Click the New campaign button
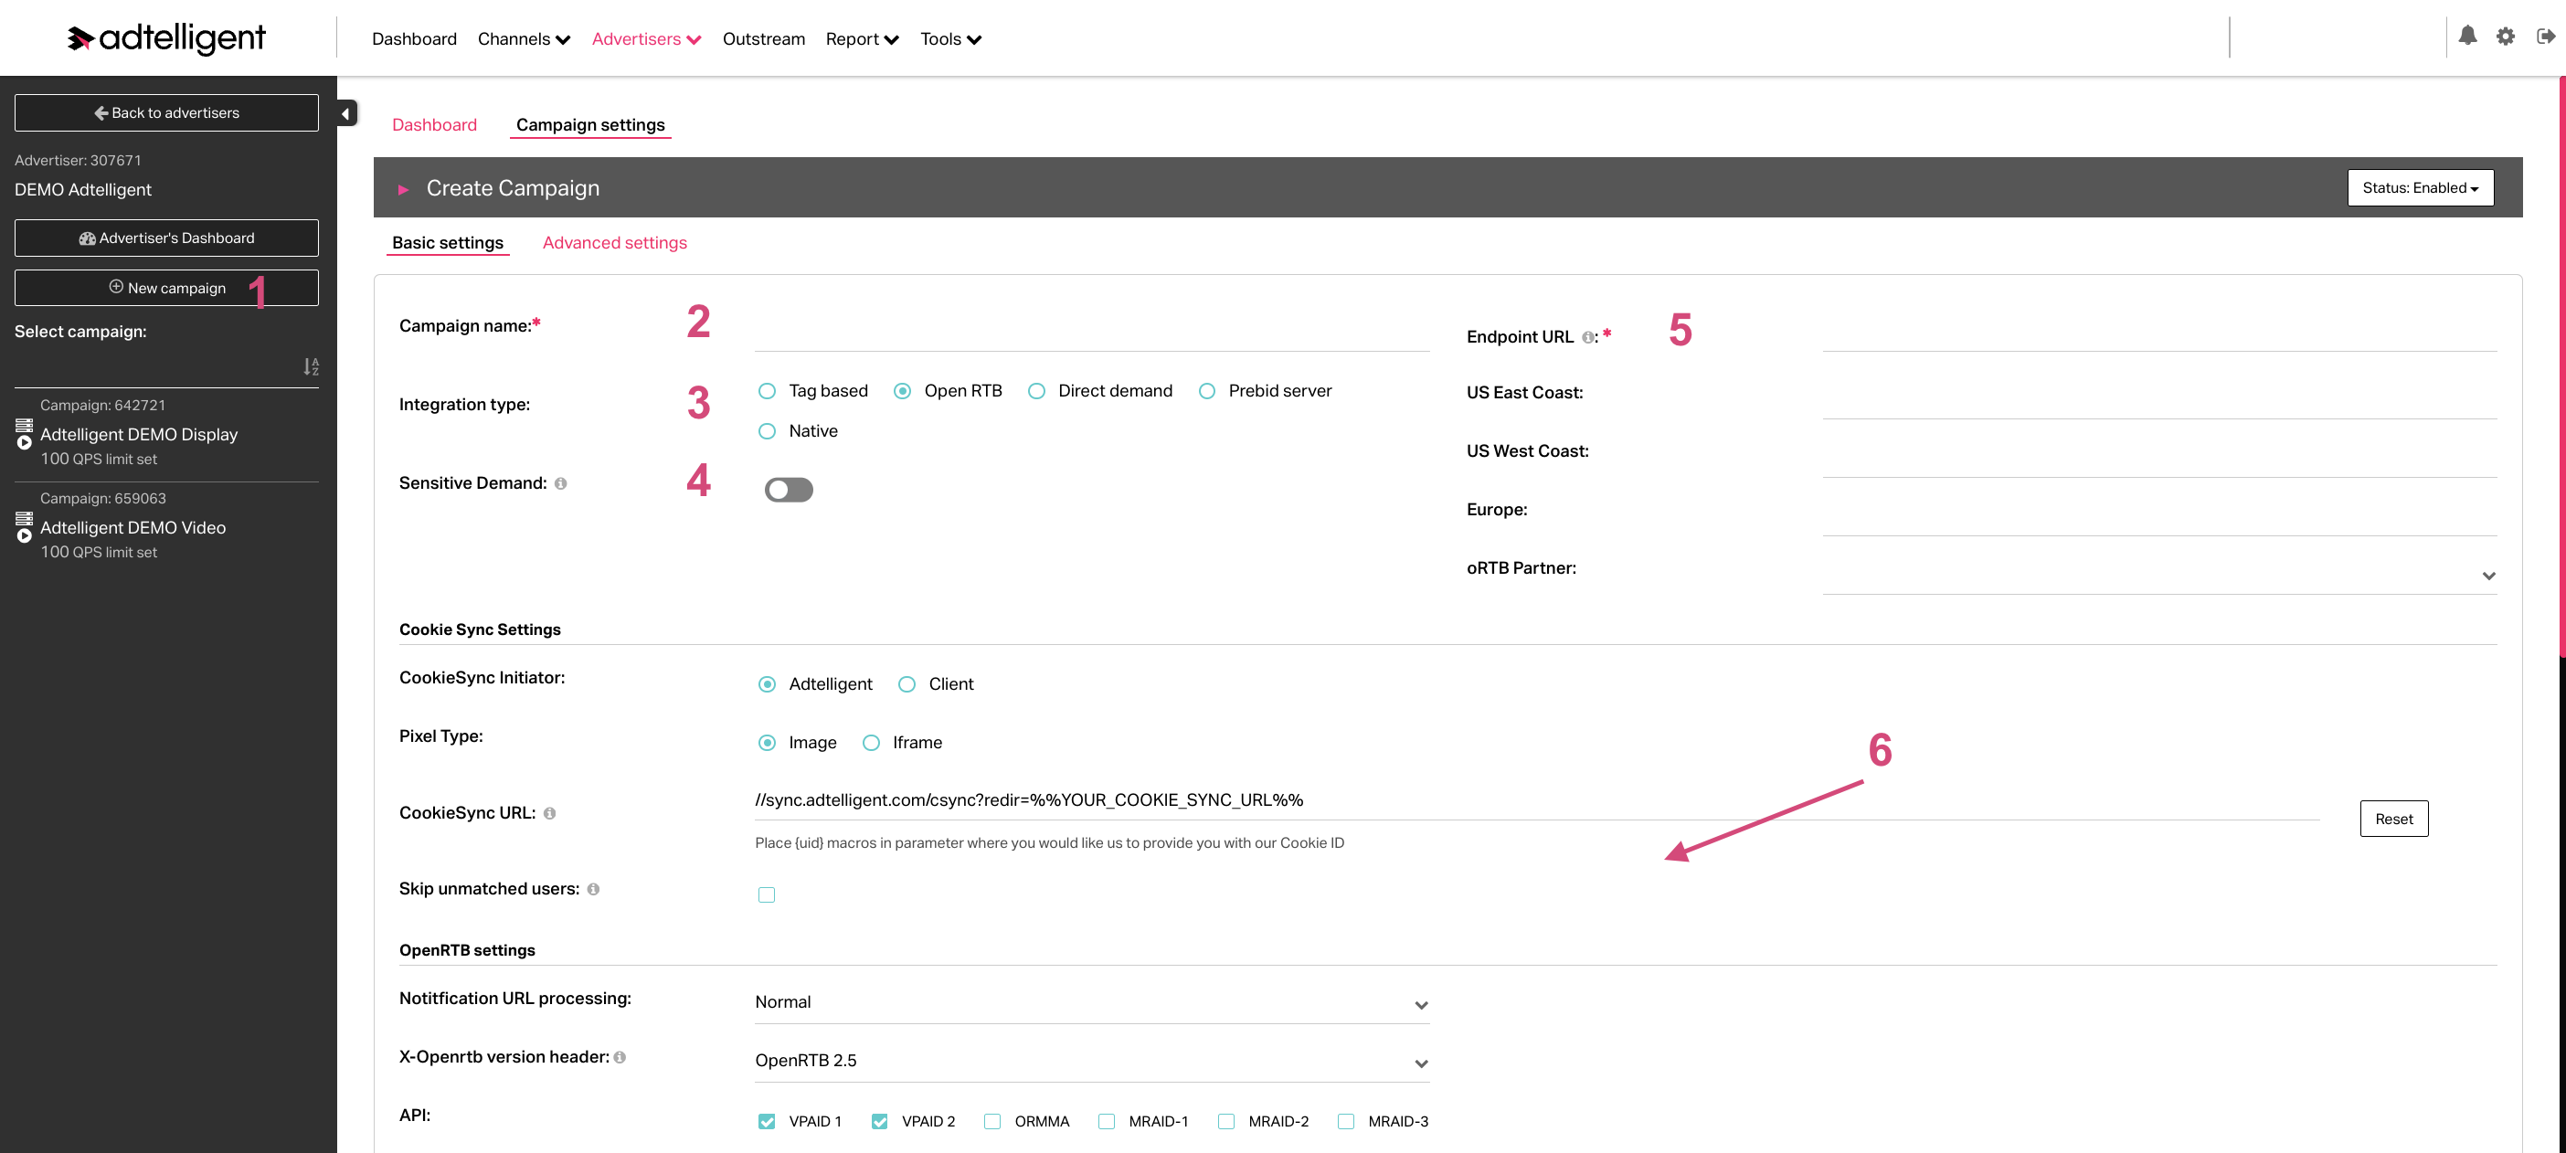This screenshot has height=1153, width=2566. (x=166, y=289)
